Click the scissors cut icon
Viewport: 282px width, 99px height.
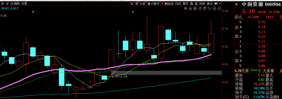pyautogui.click(x=190, y=8)
